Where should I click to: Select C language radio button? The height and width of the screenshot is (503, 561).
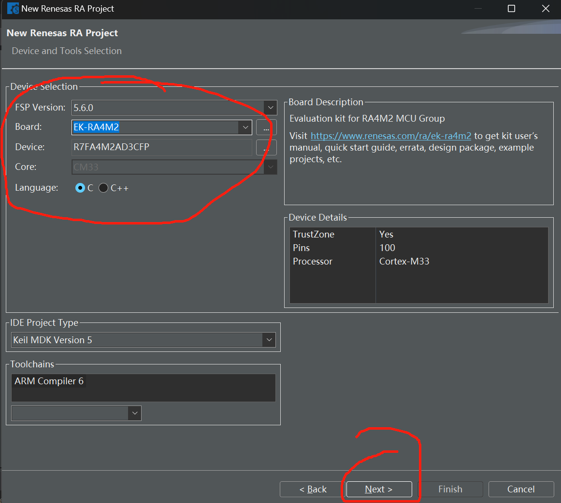point(80,188)
